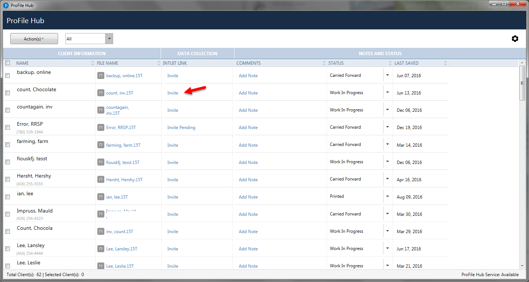Click Invite Pending for Error, RRSP
Viewport: 529px width, 282px height.
point(181,128)
